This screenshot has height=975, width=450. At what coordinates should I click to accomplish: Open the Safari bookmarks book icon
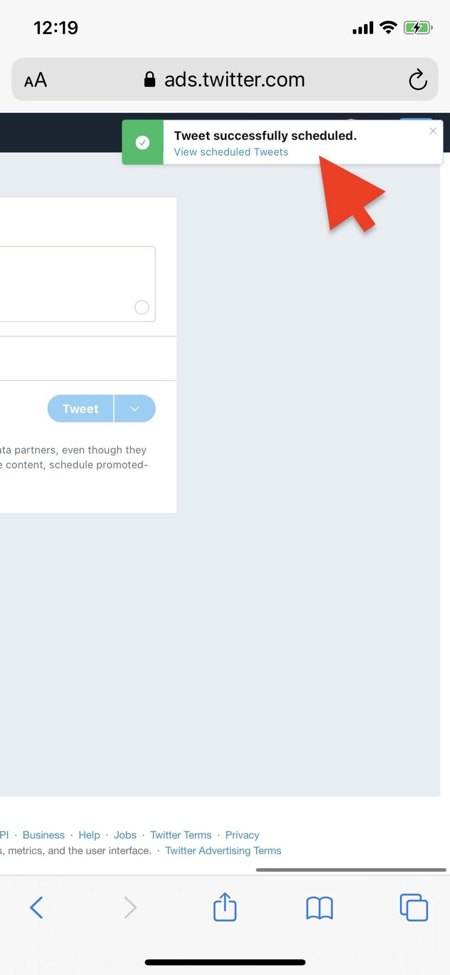pyautogui.click(x=319, y=907)
